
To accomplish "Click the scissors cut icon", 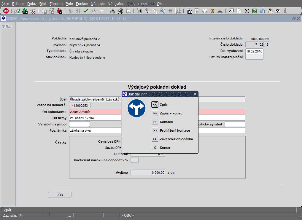I will click(139, 11).
